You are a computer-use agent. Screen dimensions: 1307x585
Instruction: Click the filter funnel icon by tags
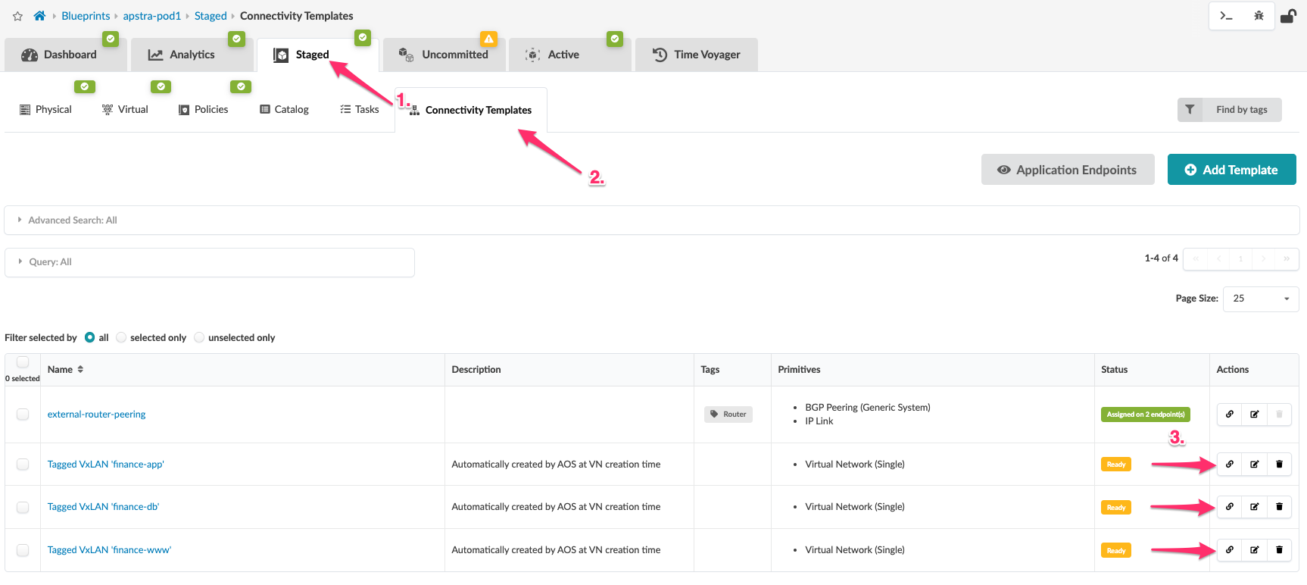[x=1190, y=110]
